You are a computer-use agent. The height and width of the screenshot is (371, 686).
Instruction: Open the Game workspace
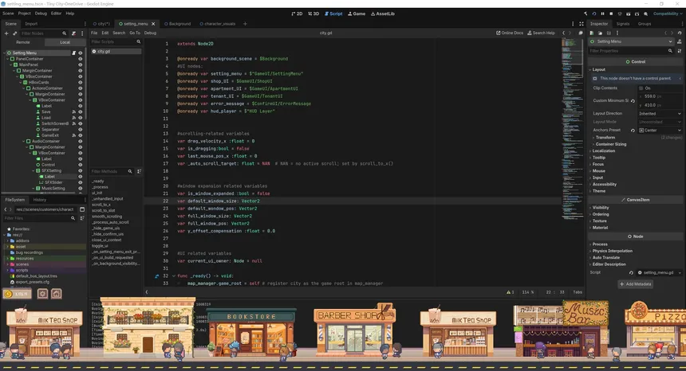pos(357,14)
